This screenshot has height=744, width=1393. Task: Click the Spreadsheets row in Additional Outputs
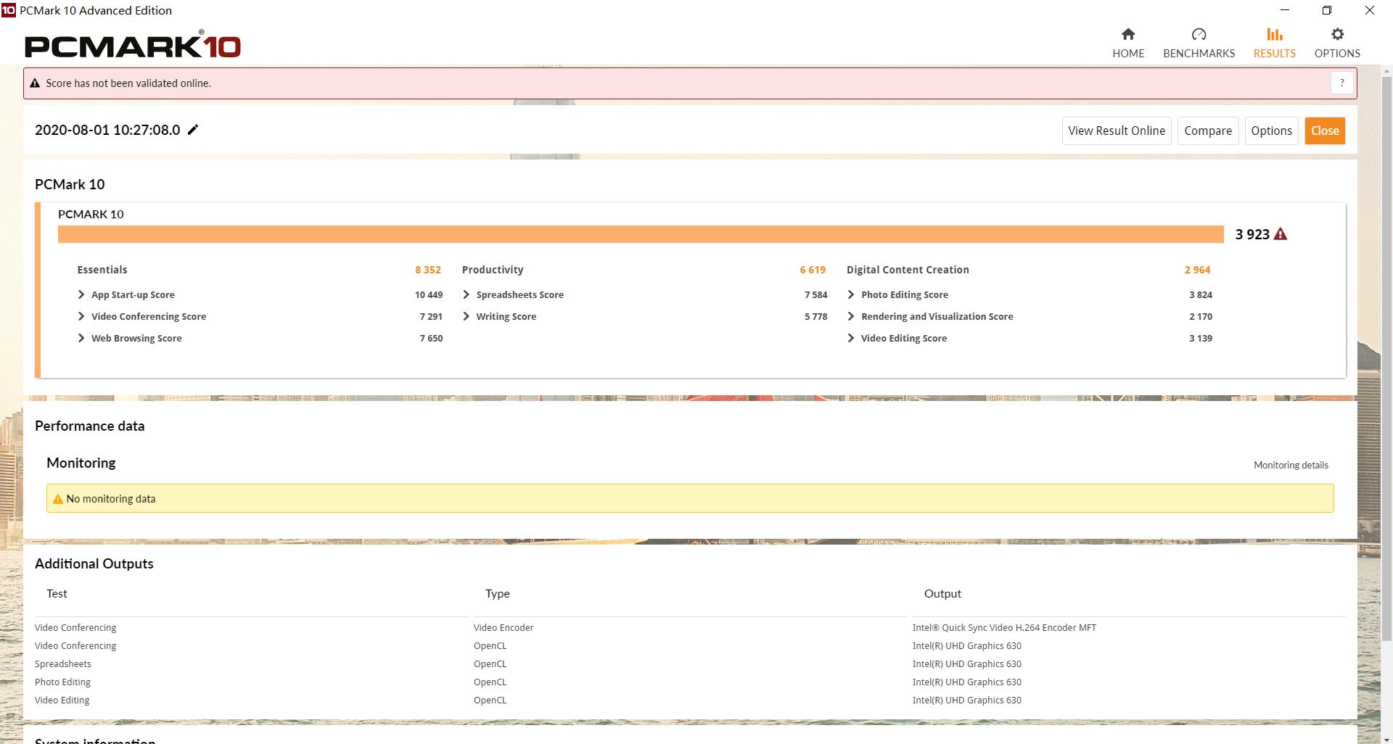690,664
